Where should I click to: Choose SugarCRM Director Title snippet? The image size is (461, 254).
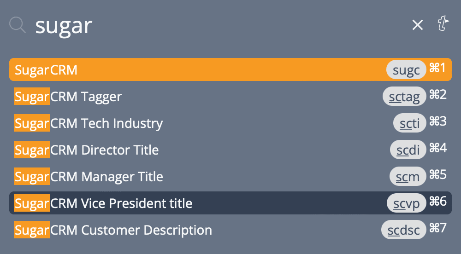click(230, 150)
